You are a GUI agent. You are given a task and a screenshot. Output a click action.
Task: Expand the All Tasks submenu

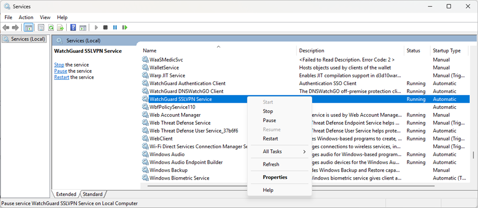pos(284,152)
